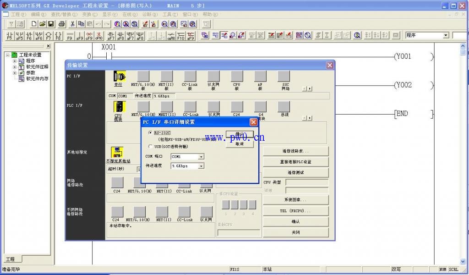Image resolution: width=469 pixels, height=275 pixels.
Task: Select the USB (GOT透明传输) radio option
Action: tap(151, 147)
